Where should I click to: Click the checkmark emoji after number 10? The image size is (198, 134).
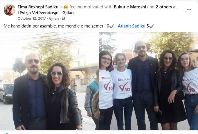pyautogui.click(x=111, y=26)
